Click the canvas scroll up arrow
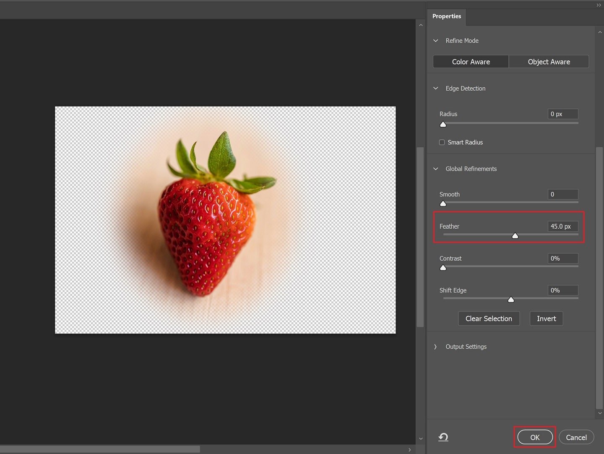The height and width of the screenshot is (454, 604). click(421, 25)
